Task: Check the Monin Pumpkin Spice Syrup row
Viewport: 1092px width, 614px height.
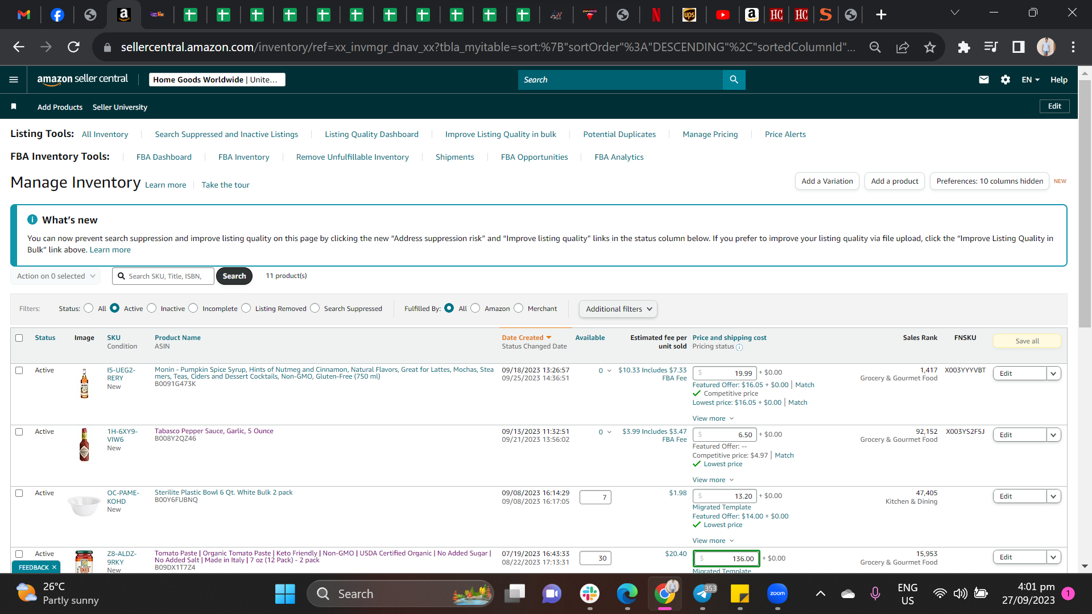Action: [x=19, y=370]
